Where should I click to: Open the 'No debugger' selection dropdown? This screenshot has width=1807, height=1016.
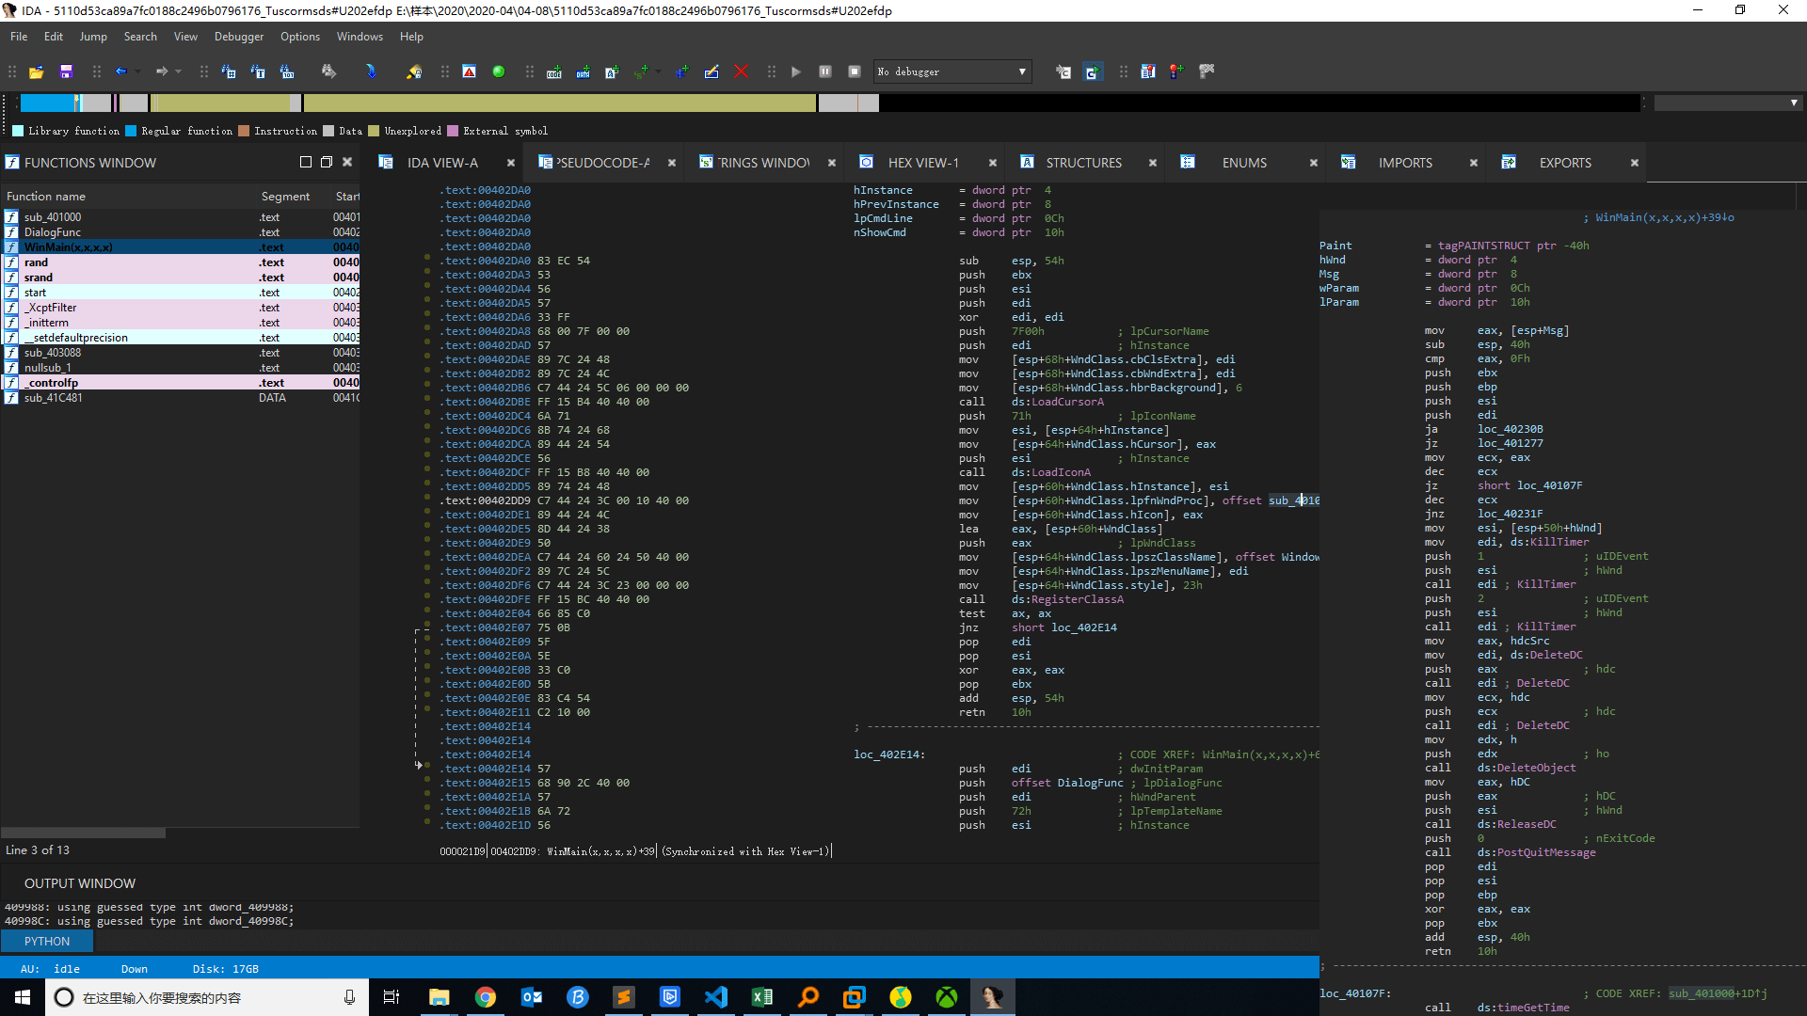pyautogui.click(x=952, y=71)
